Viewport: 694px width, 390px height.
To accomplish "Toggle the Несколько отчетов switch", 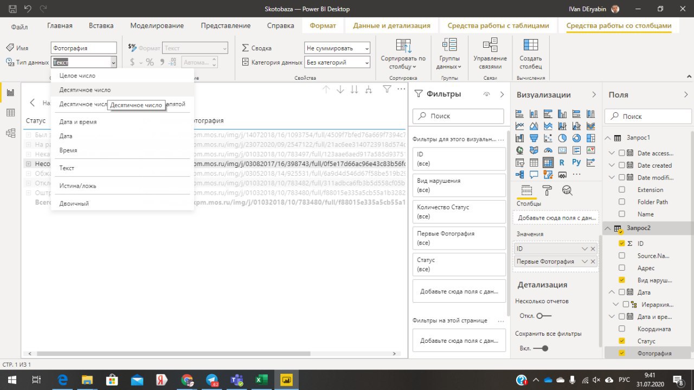I will (543, 316).
